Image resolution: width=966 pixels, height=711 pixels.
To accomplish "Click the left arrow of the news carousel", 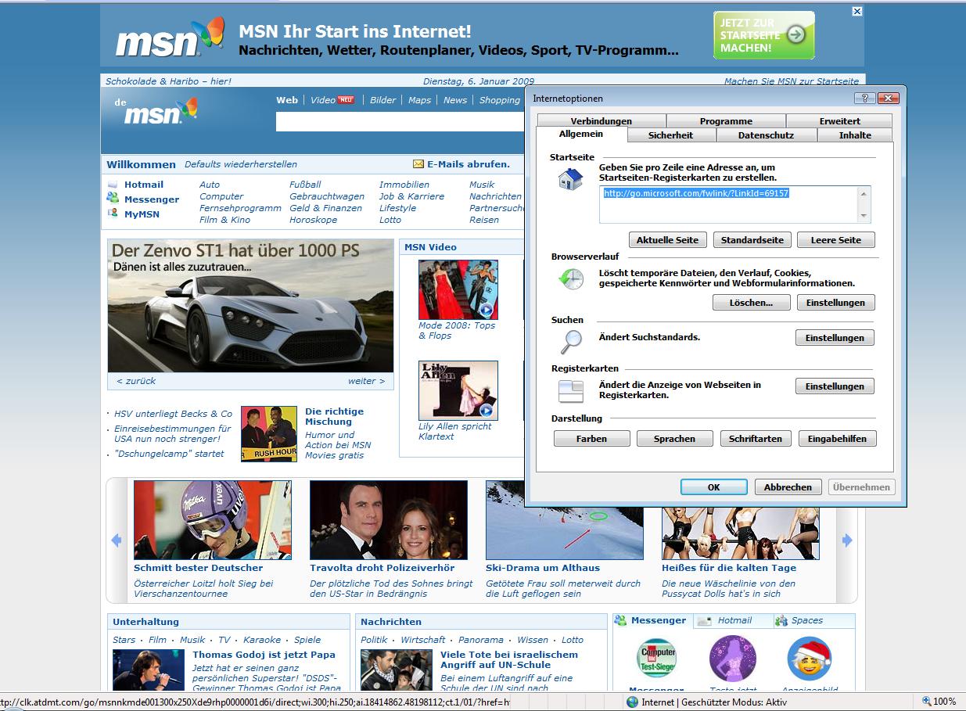I will (x=117, y=540).
